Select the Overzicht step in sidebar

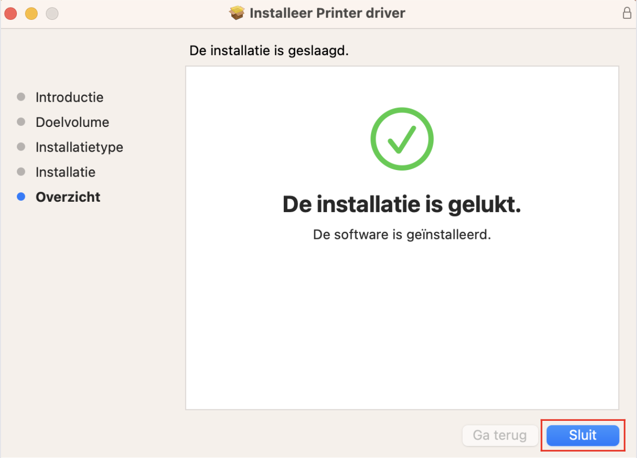coord(68,197)
